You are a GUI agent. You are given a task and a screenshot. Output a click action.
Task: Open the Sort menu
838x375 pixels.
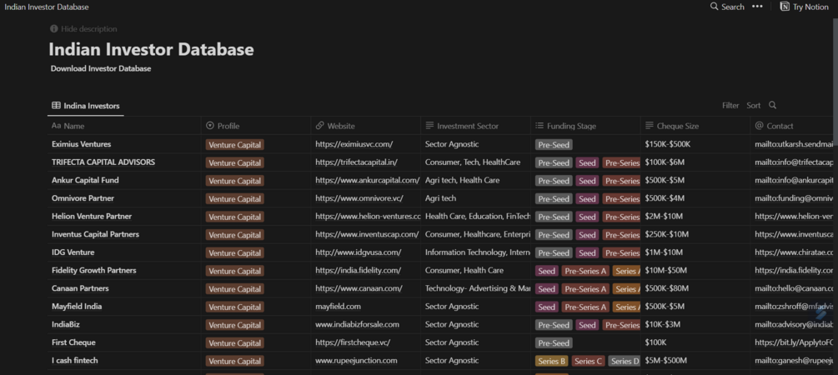[753, 106]
